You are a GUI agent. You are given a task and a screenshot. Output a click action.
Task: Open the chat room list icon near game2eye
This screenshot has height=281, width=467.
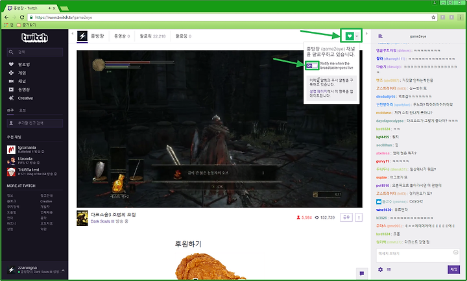point(380,36)
